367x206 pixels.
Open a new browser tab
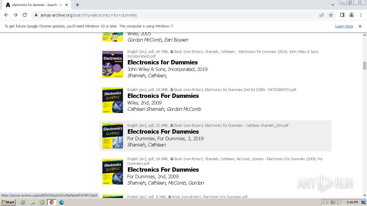pos(77,5)
